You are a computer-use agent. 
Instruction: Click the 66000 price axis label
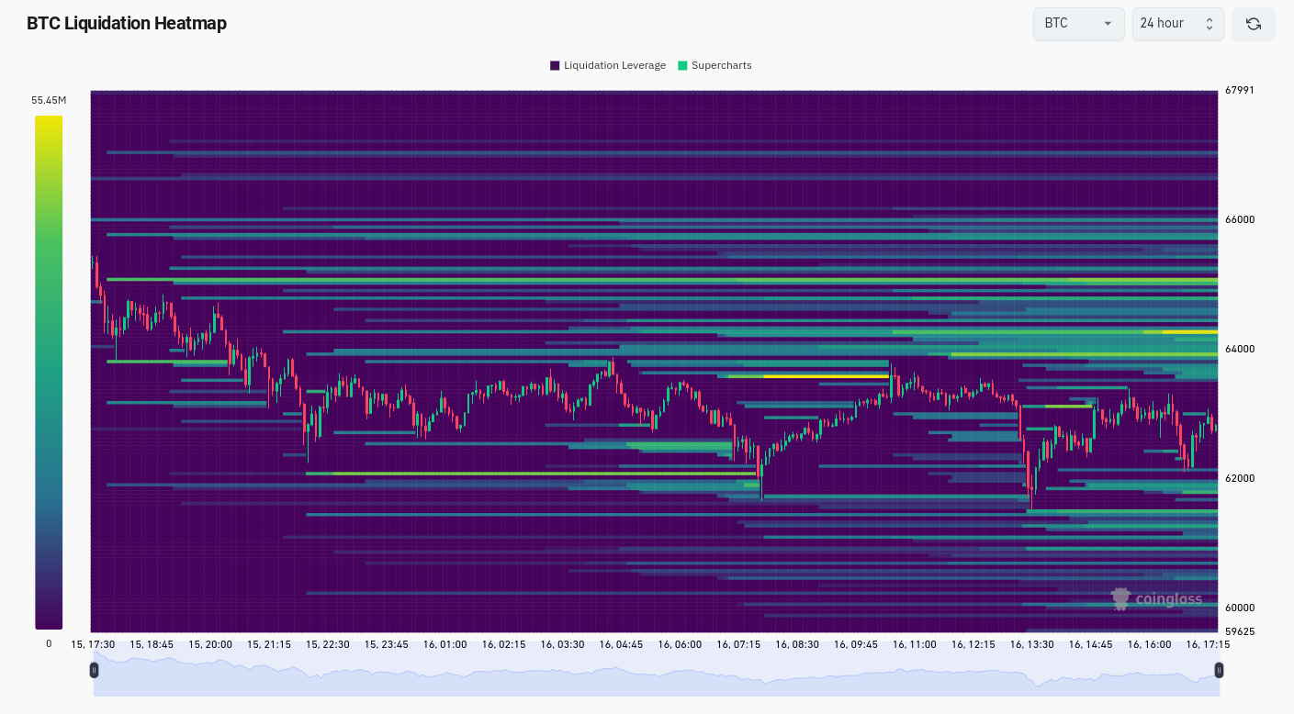click(x=1240, y=219)
